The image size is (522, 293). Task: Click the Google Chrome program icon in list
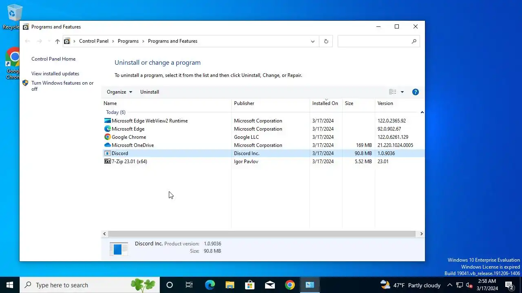click(x=108, y=137)
